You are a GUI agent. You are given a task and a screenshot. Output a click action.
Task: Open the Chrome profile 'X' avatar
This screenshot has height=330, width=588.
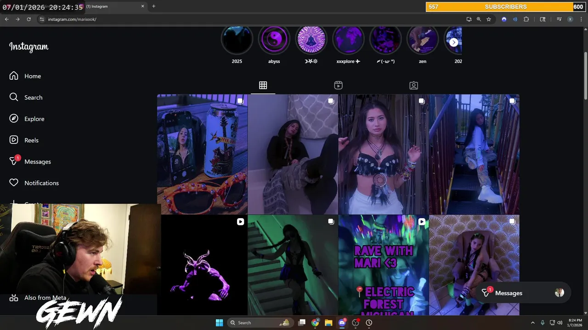click(570, 19)
